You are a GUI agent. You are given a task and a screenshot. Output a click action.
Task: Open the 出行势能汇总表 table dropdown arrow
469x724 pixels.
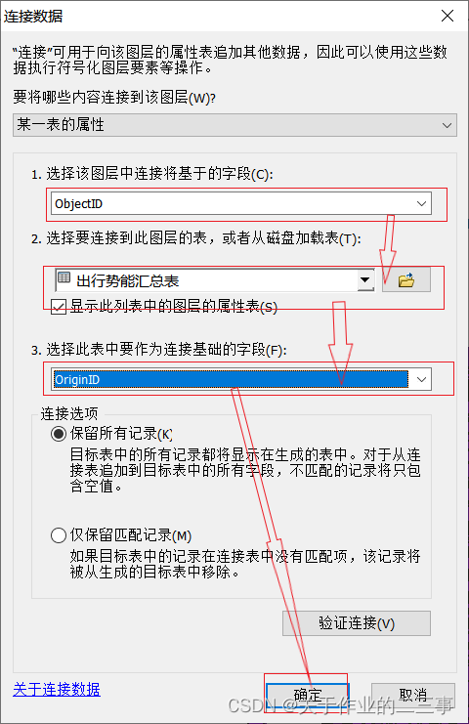[365, 279]
